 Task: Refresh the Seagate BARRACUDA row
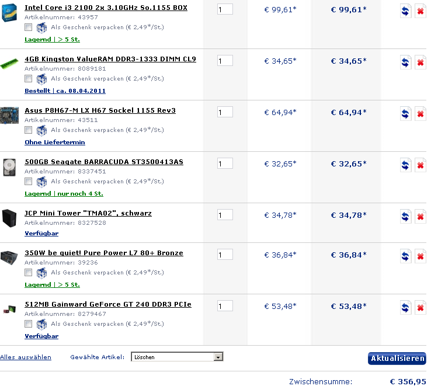pyautogui.click(x=405, y=165)
